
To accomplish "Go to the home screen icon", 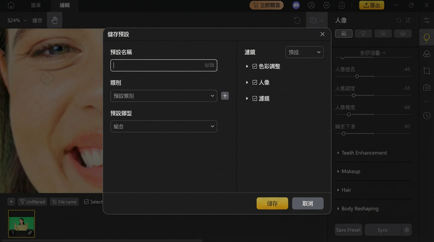I will pyautogui.click(x=11, y=5).
